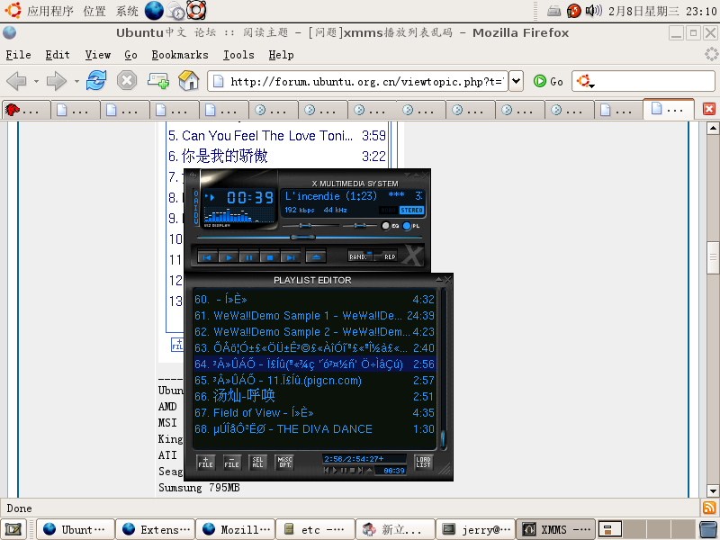Open the Tools menu
Viewport: 720px width, 540px height.
[x=238, y=55]
